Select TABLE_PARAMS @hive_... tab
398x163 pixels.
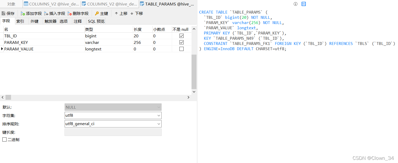tap(167, 4)
